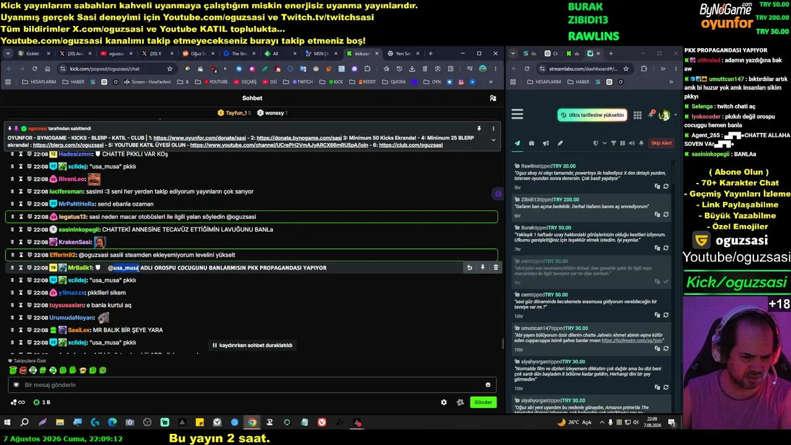This screenshot has height=445, width=791.
Task: Open the HABER bookmarks folder in Kick browser
Action: pos(74,82)
